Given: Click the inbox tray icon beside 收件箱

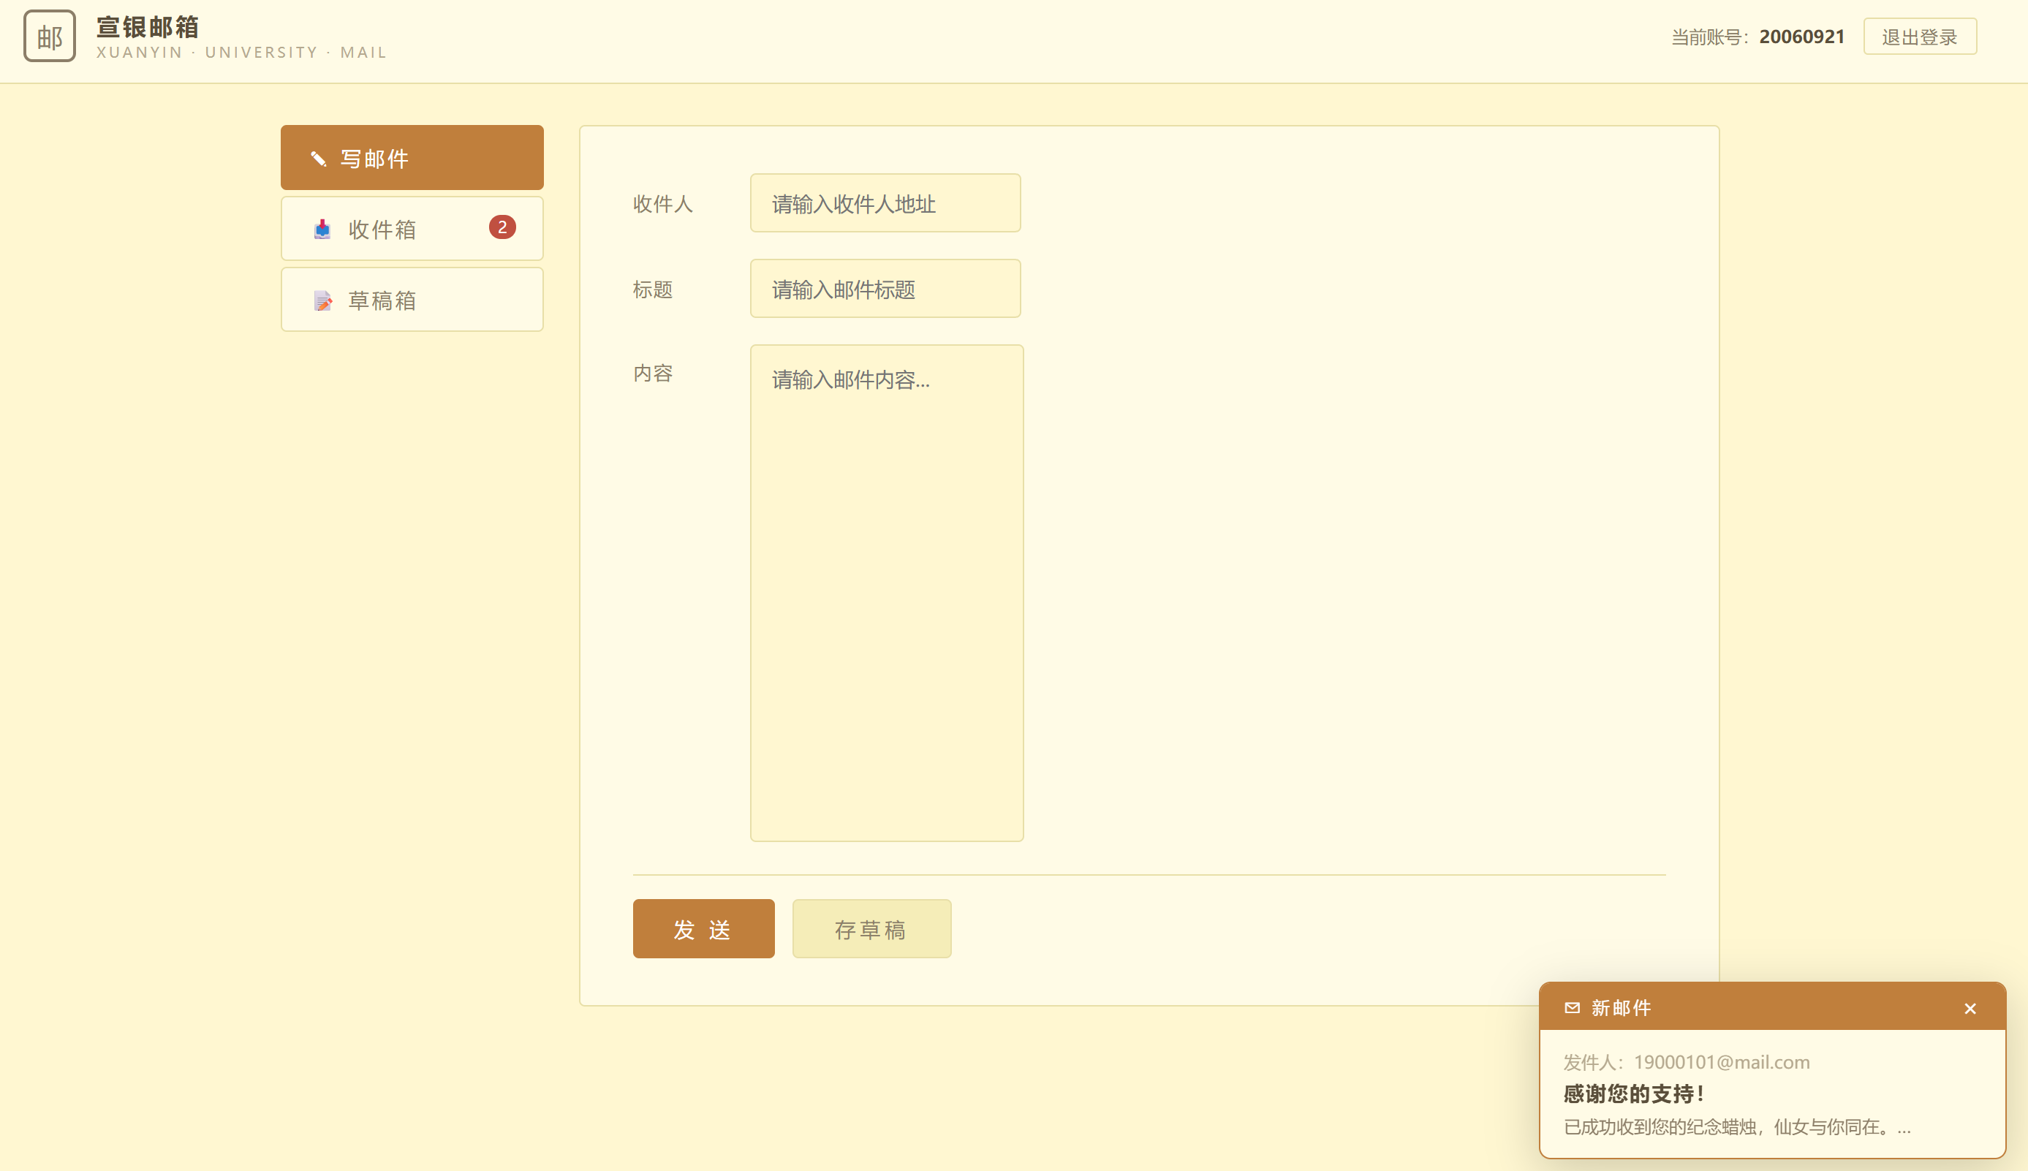Looking at the screenshot, I should [x=322, y=230].
